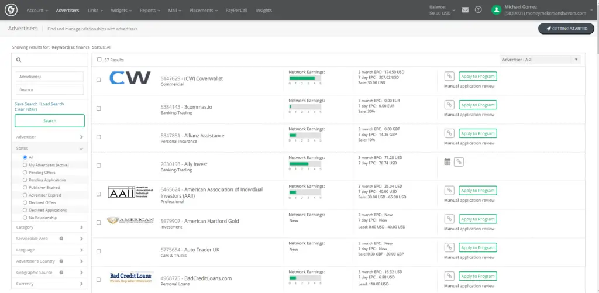Click the AAII logo thumbnail
This screenshot has height=293, width=599.
[130, 192]
